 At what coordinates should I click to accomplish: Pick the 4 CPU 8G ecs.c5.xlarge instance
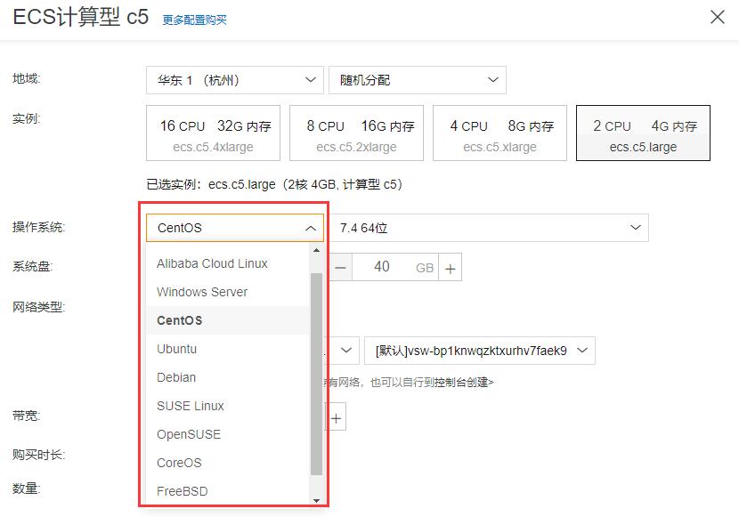[499, 133]
